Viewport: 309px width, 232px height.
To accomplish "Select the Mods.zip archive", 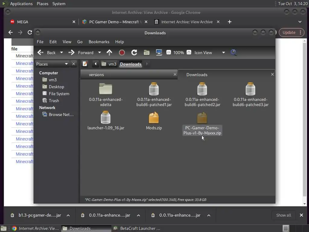I will (x=154, y=120).
